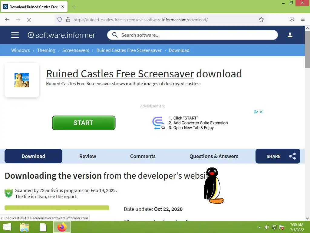Bookmark this page with the star icon
The height and width of the screenshot is (233, 310).
[261, 20]
